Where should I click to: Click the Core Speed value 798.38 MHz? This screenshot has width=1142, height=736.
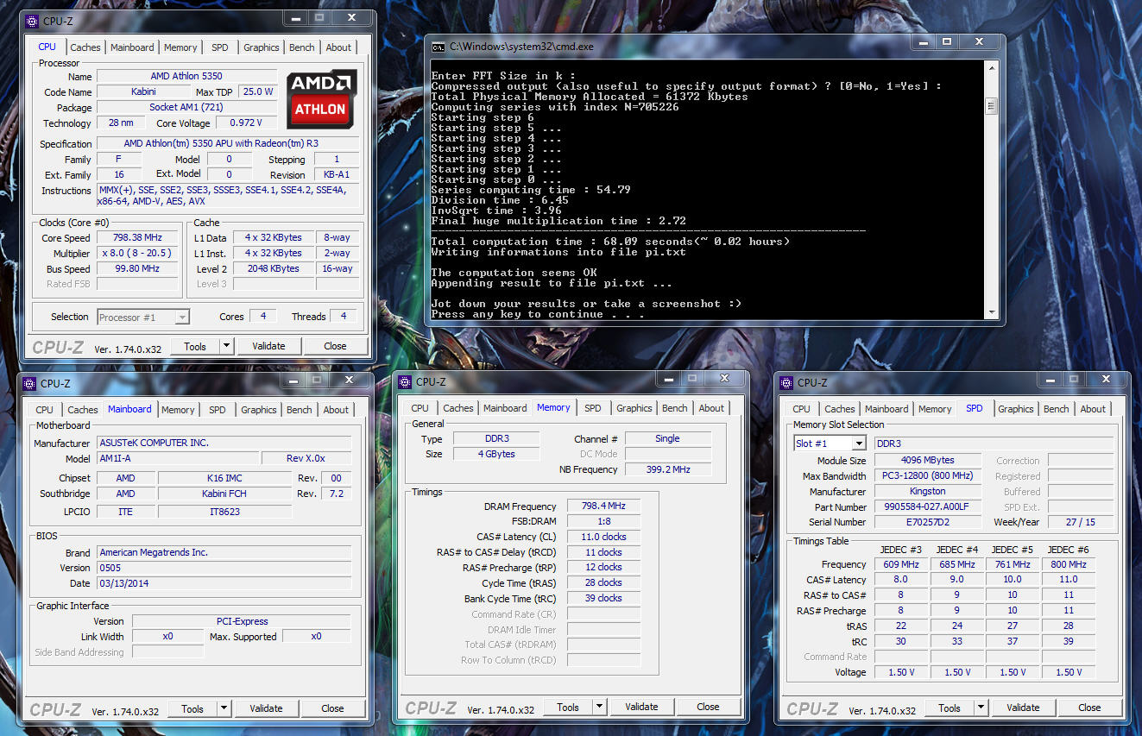coord(137,238)
